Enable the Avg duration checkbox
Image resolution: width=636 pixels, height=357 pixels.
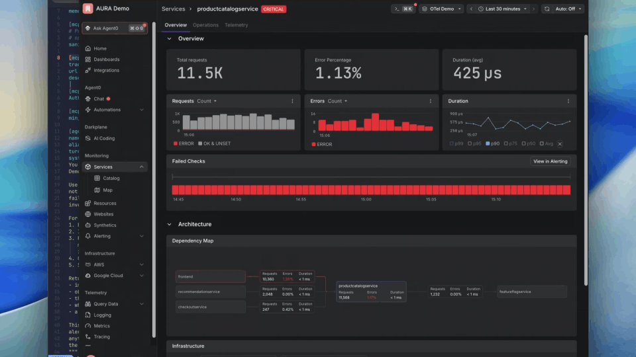click(541, 143)
